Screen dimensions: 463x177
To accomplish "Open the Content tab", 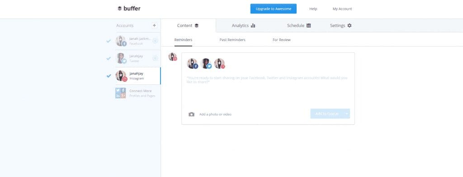I will [x=188, y=25].
